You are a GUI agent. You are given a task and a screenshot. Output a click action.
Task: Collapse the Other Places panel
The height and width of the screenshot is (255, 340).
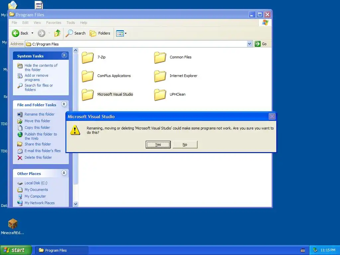click(64, 173)
